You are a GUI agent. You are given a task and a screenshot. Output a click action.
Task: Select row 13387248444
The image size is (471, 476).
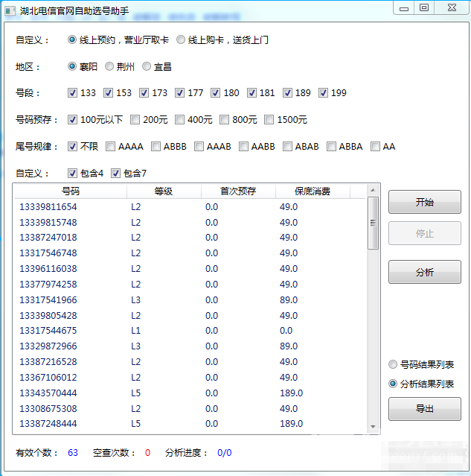click(190, 424)
